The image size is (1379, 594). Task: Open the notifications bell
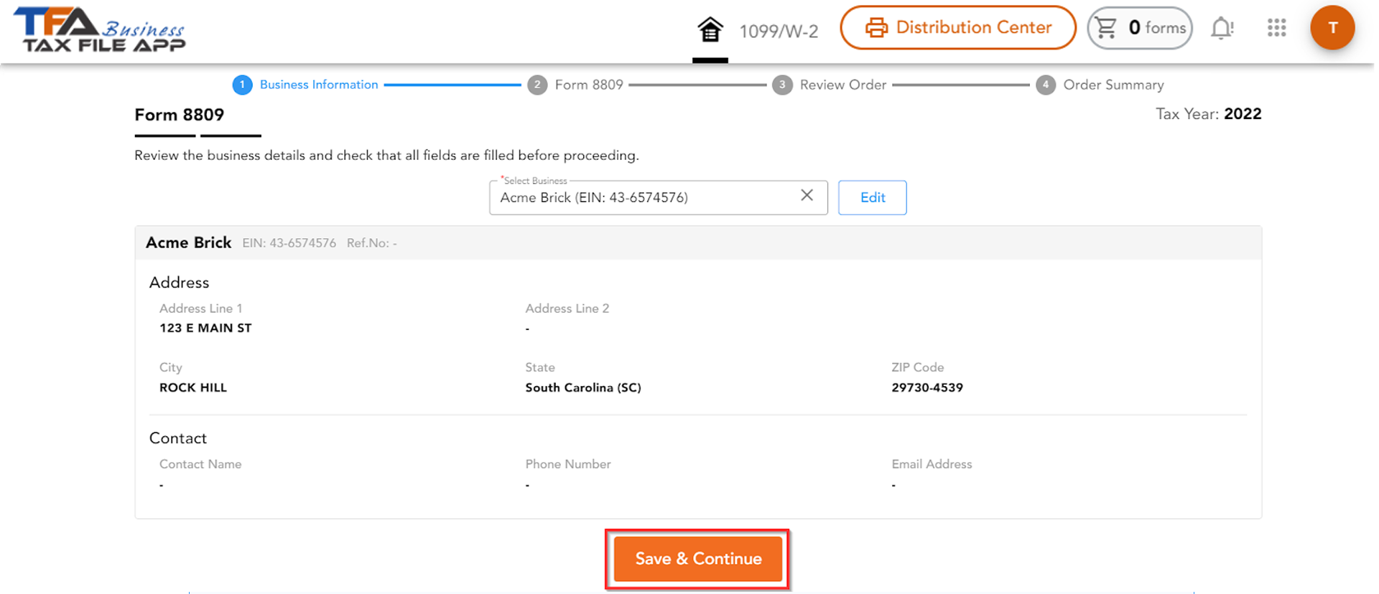click(1222, 27)
